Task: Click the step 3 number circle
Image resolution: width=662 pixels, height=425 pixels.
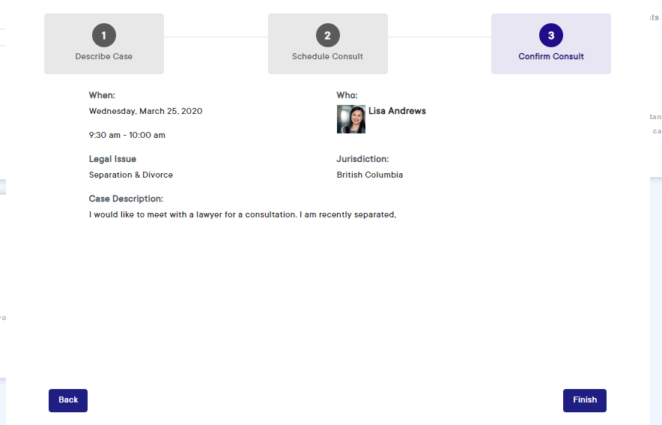Action: click(551, 35)
